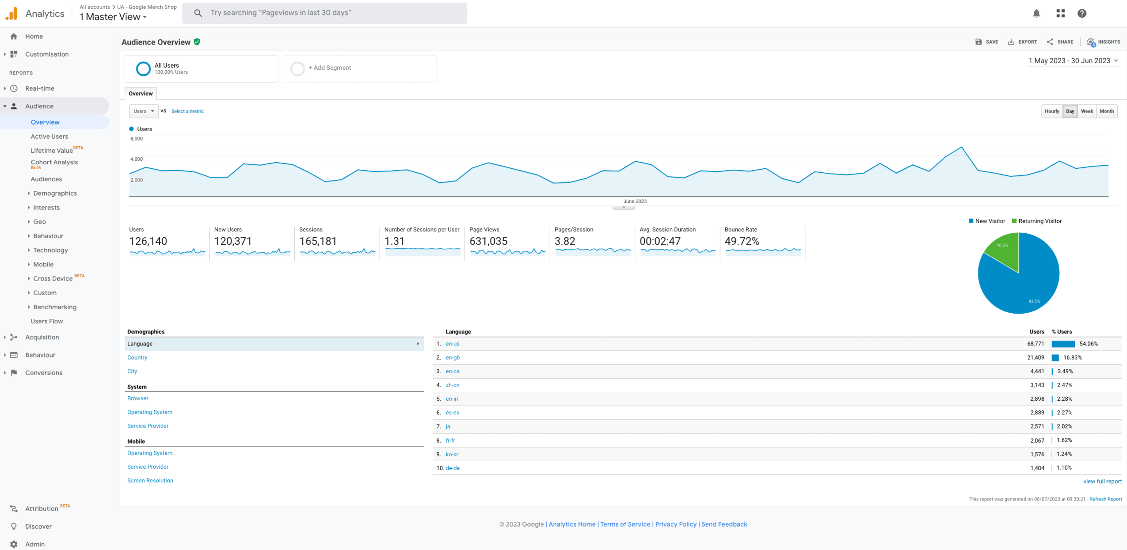
Task: Save the report with the Save icon
Action: pyautogui.click(x=979, y=42)
